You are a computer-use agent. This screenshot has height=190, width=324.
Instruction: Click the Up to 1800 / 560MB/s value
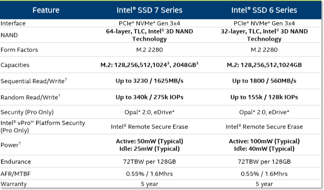click(x=264, y=81)
